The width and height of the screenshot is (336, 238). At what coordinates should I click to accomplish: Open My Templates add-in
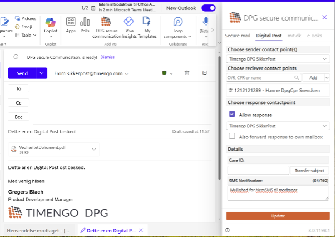(147, 27)
